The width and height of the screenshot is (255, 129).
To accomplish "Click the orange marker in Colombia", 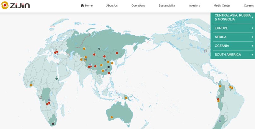I will click(x=220, y=86).
